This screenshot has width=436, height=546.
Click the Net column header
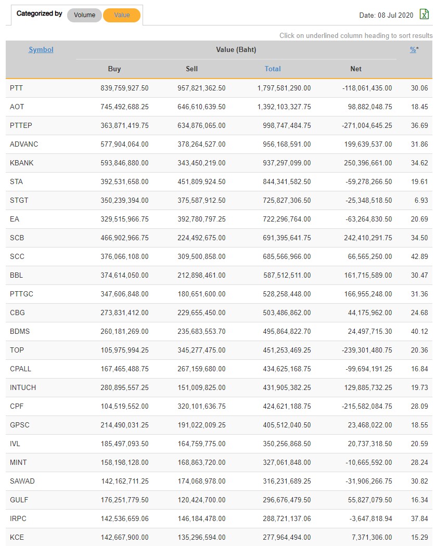356,69
